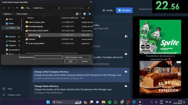This screenshot has height=105, width=188.
Task: Select DESCARGA JUEGOS GRATIS shortcut
Action: point(59,31)
